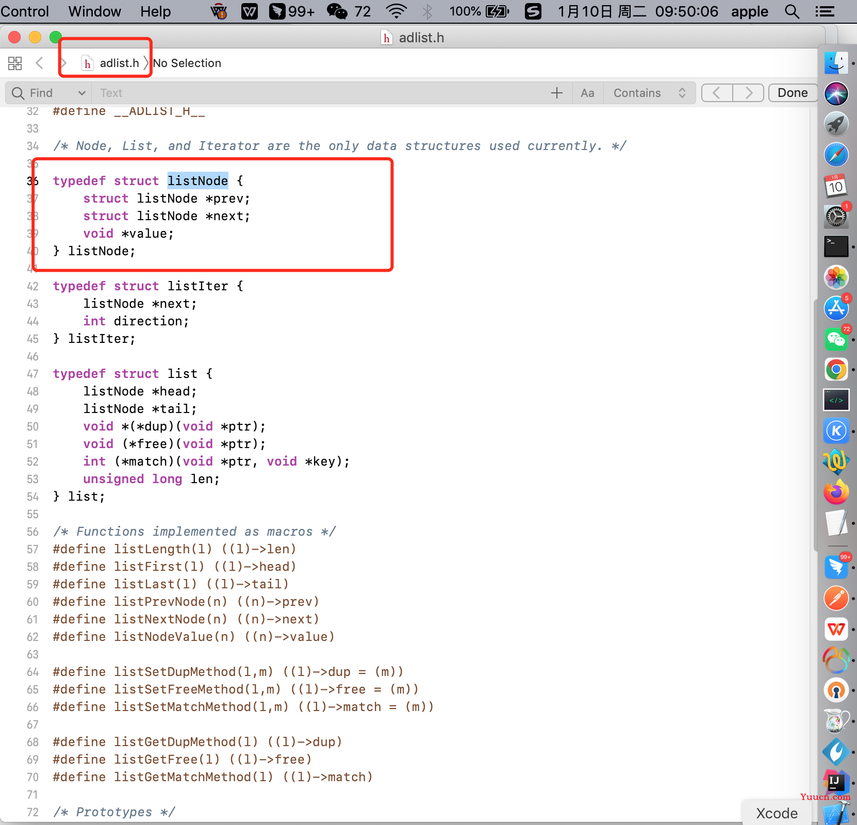The width and height of the screenshot is (857, 825).
Task: Open Terminal from the Dock
Action: click(x=836, y=246)
